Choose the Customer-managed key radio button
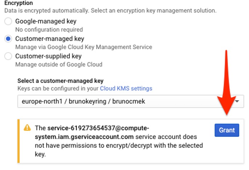 pyautogui.click(x=8, y=39)
